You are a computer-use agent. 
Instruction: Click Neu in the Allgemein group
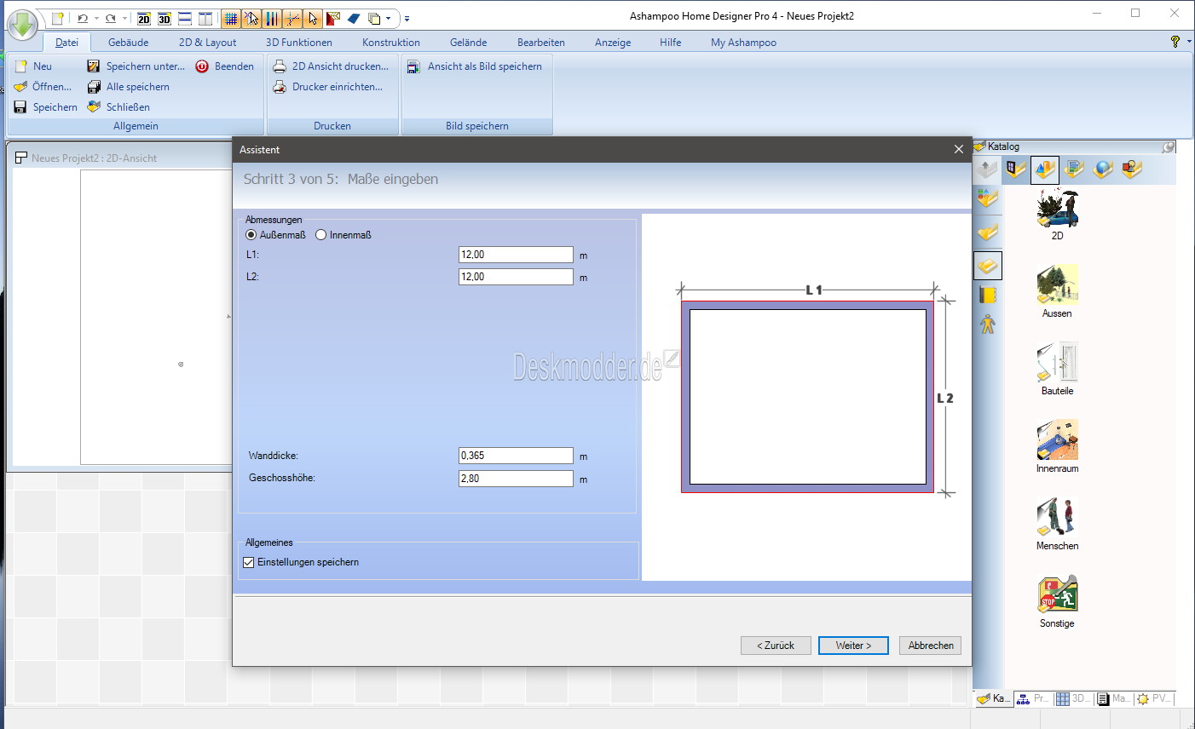click(33, 66)
